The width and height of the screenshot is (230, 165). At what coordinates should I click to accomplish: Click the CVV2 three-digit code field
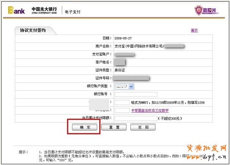pos(122,110)
